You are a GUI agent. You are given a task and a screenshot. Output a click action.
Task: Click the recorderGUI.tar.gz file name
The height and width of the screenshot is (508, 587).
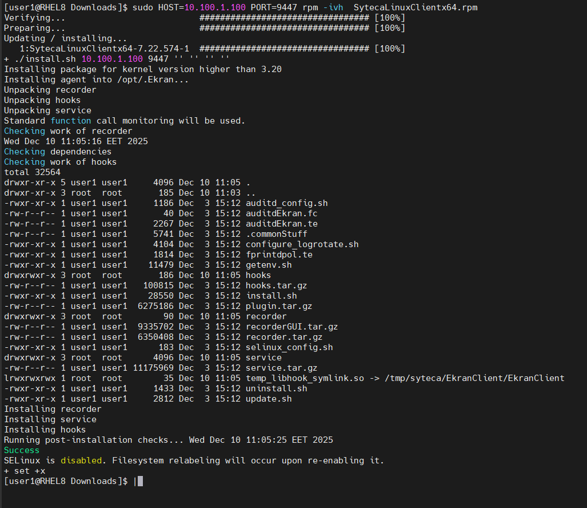(x=291, y=327)
